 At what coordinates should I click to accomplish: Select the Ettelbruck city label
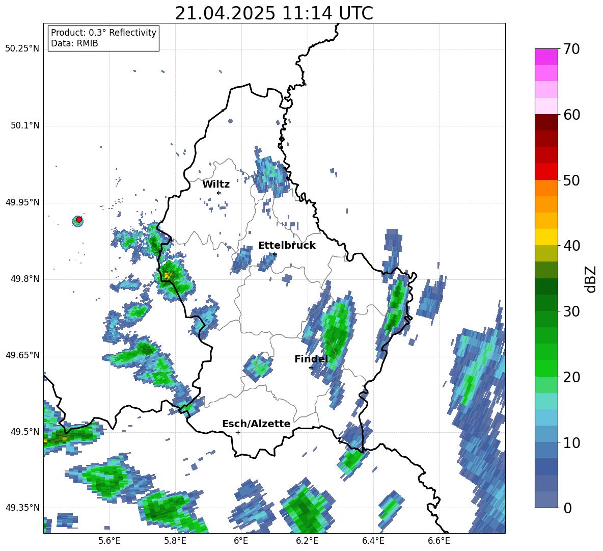287,246
